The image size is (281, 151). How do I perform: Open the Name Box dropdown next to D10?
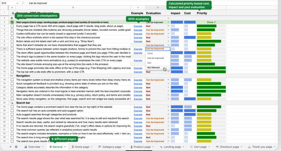[x=17, y=3]
